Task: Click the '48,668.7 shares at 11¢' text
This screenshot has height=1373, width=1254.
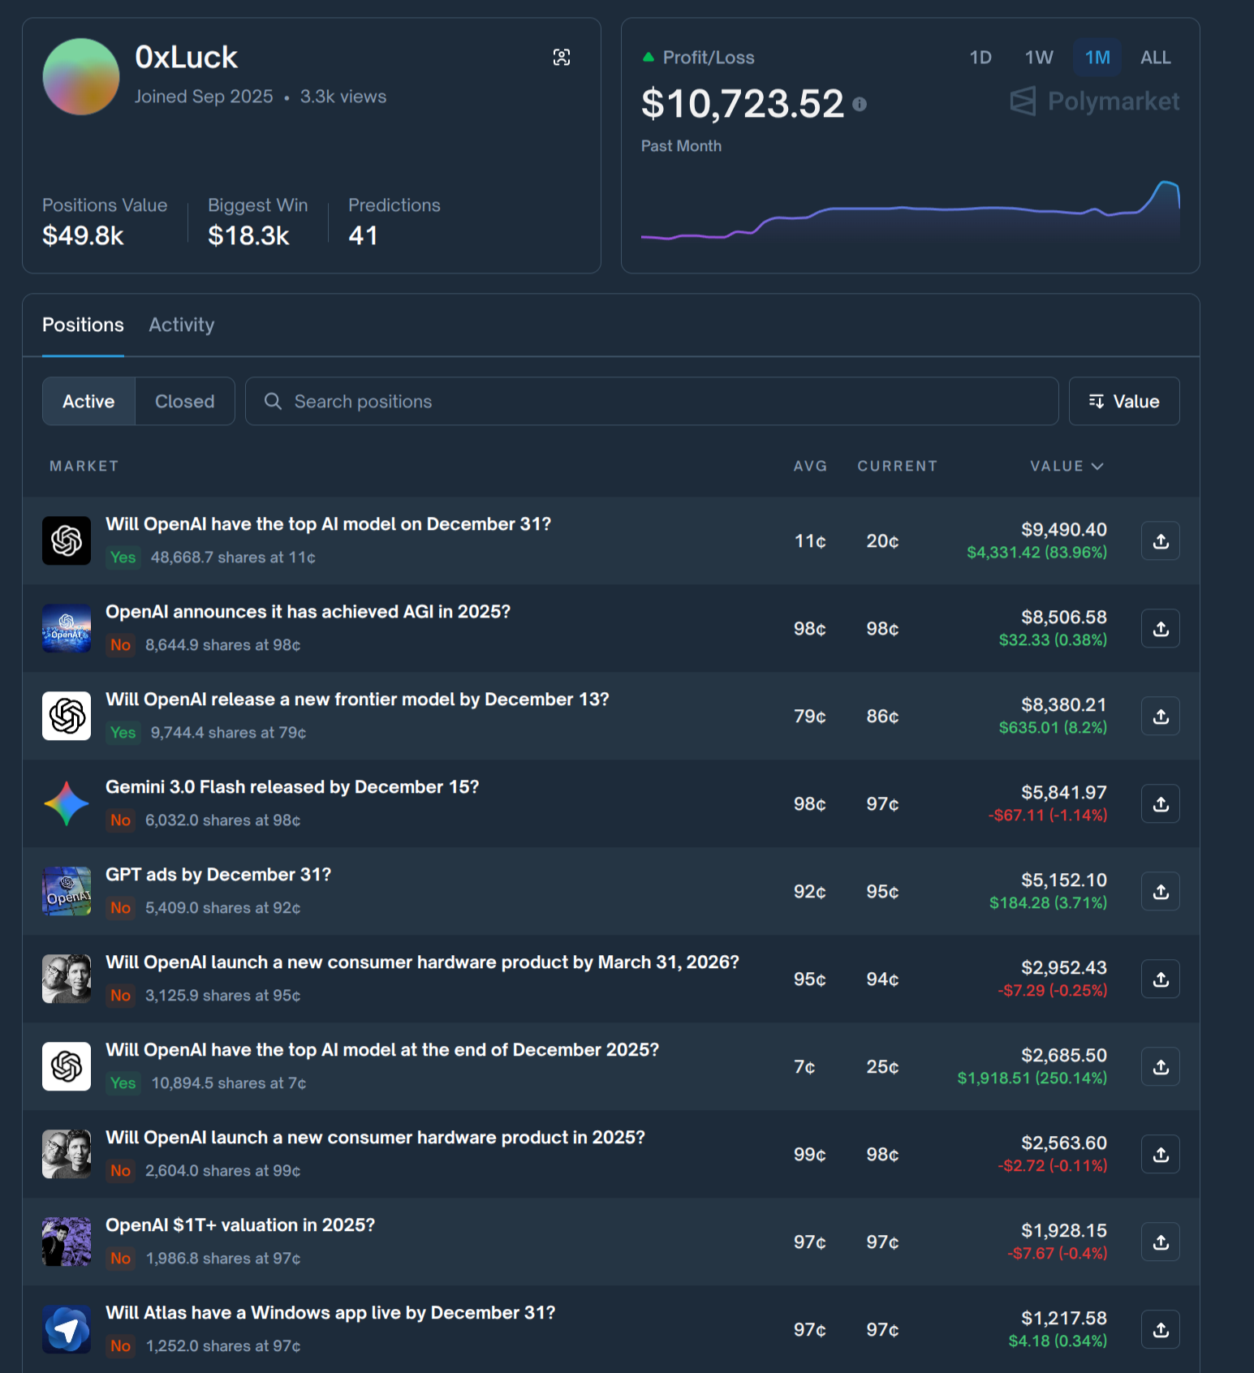Action: click(233, 557)
